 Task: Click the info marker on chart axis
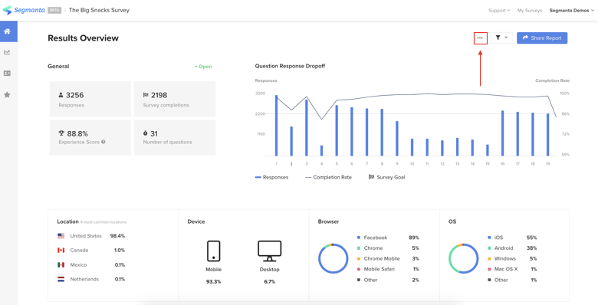click(x=291, y=164)
